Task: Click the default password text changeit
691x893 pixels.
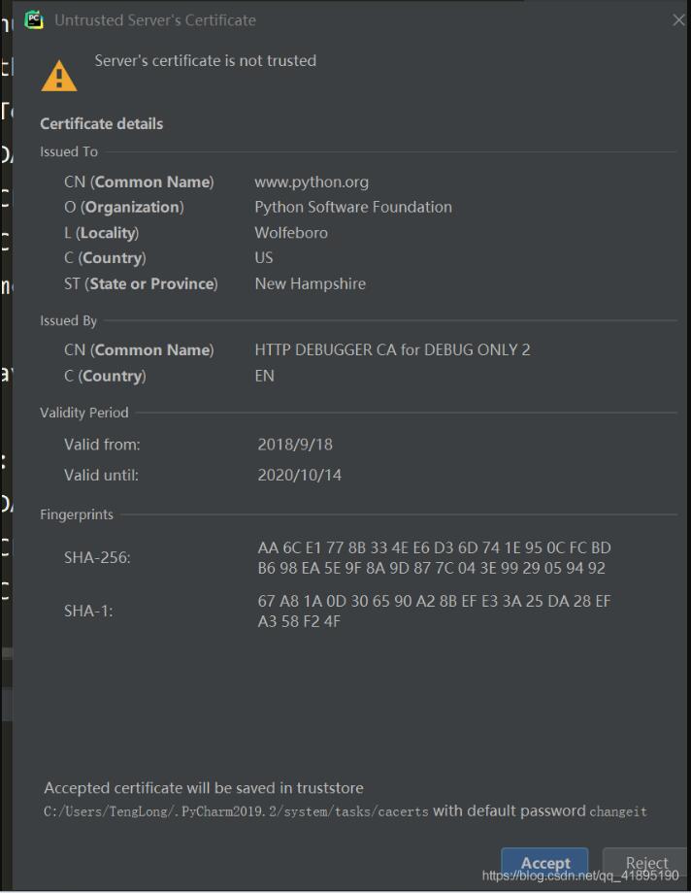Action: 618,811
